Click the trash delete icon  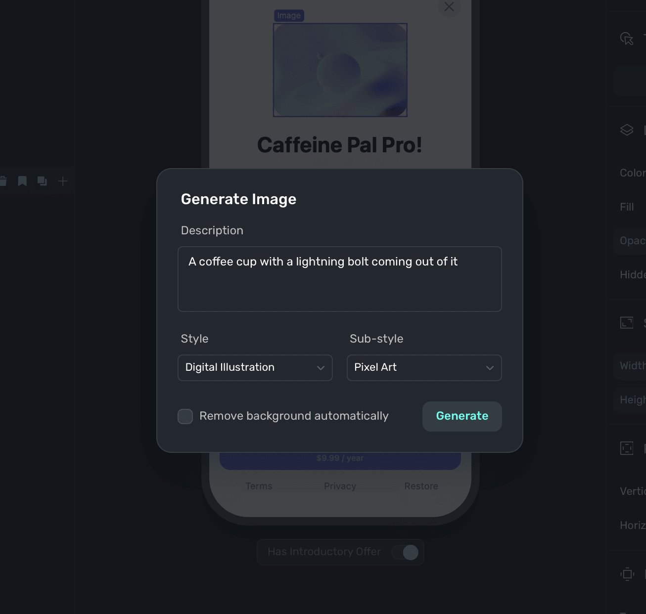[x=2, y=181]
